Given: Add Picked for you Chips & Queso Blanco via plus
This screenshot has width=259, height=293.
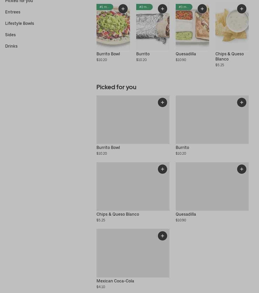Looking at the screenshot, I should [163, 169].
